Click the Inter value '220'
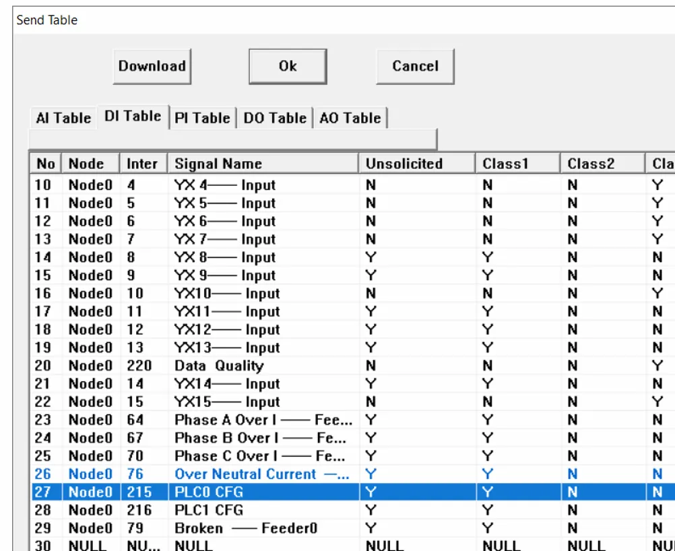Screen dimensions: 675x551 [139, 366]
